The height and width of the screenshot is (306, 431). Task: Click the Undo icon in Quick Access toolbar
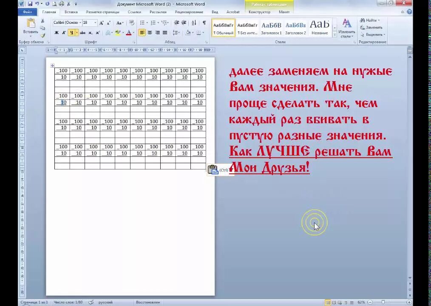[37, 4]
